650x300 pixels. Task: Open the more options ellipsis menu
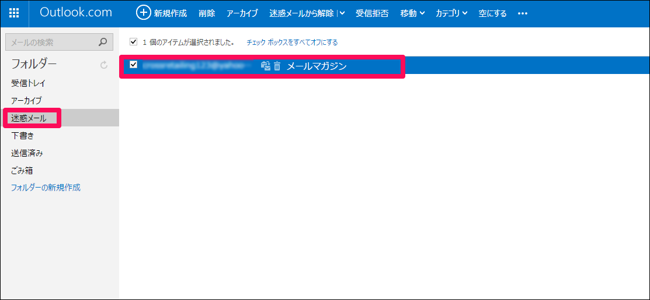[x=523, y=13]
